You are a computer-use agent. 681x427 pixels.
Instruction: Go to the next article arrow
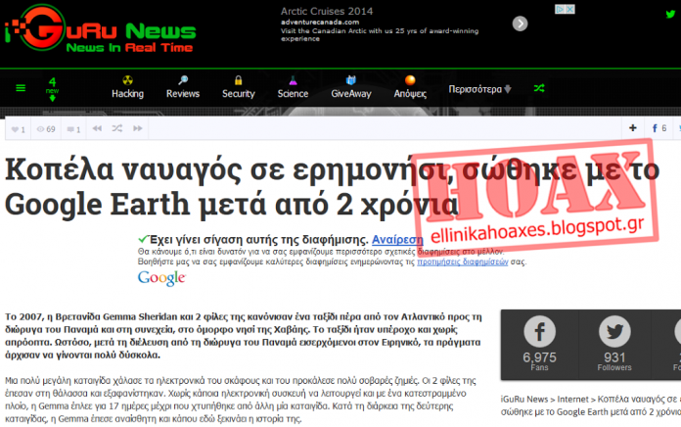[138, 128]
